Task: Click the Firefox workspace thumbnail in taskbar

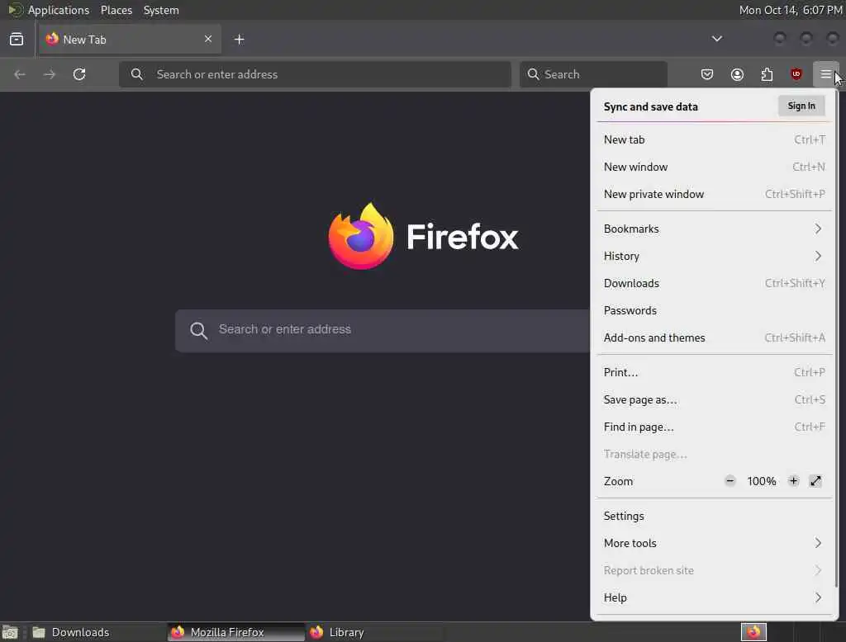Action: click(x=753, y=632)
